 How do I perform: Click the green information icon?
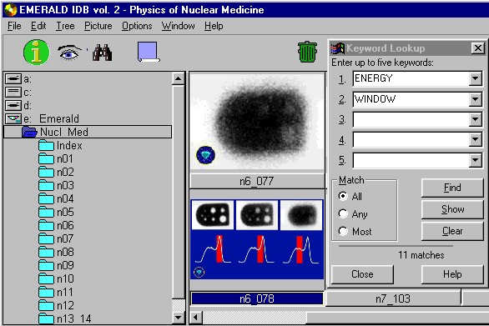tap(37, 53)
